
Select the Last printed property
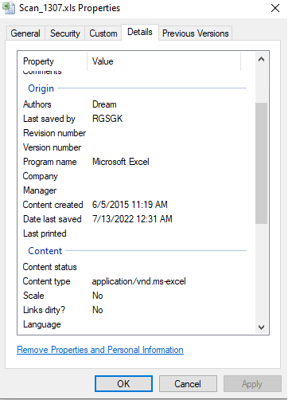pyautogui.click(x=45, y=233)
